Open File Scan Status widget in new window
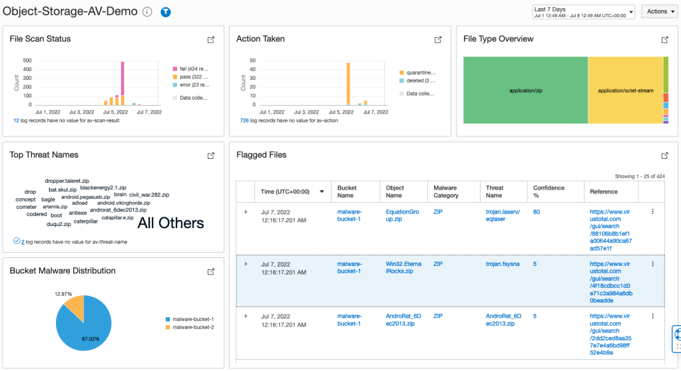The width and height of the screenshot is (681, 371). click(211, 40)
